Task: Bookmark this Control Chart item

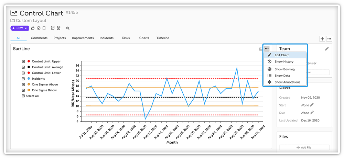Action: click(44, 28)
